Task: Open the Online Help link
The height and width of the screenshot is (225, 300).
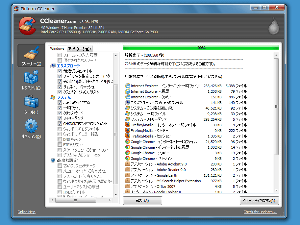Action: click(26, 212)
